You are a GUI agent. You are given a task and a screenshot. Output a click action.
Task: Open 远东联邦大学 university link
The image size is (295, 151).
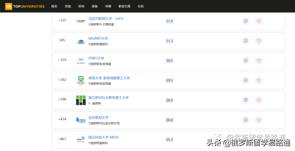tap(99, 117)
